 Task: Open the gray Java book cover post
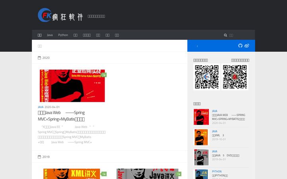pyautogui.click(x=147, y=174)
